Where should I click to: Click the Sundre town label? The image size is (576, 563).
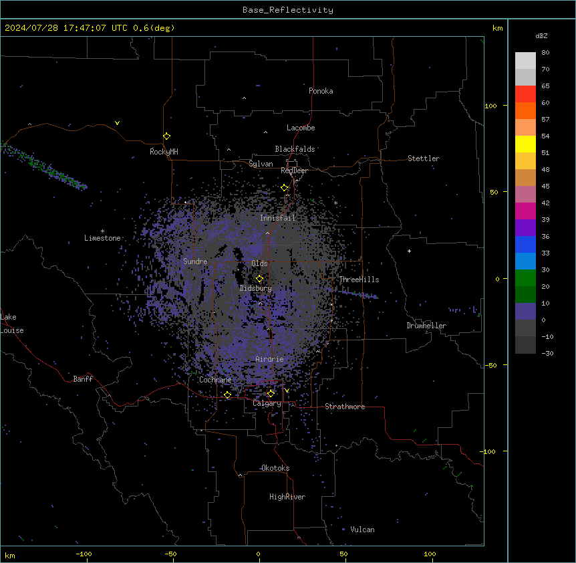coord(195,261)
